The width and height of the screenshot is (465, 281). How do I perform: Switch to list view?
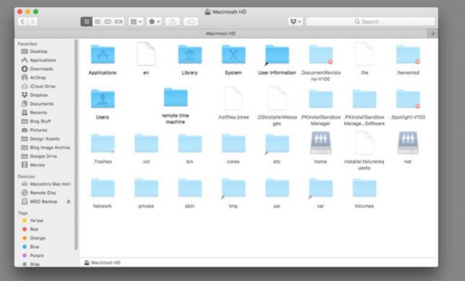97,22
